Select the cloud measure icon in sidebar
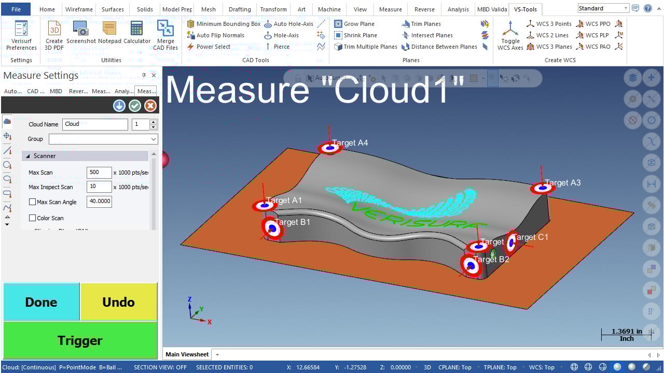 [7, 121]
